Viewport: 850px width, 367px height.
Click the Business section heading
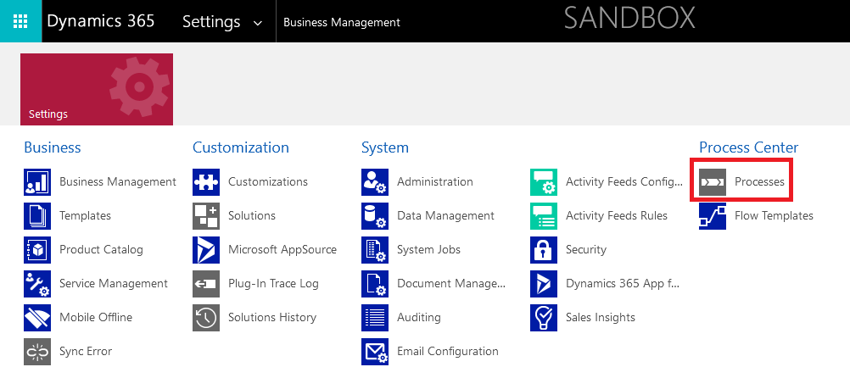click(x=53, y=147)
